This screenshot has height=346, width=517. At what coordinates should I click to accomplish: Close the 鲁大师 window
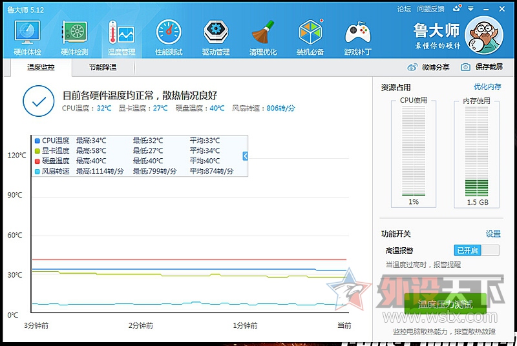point(502,9)
